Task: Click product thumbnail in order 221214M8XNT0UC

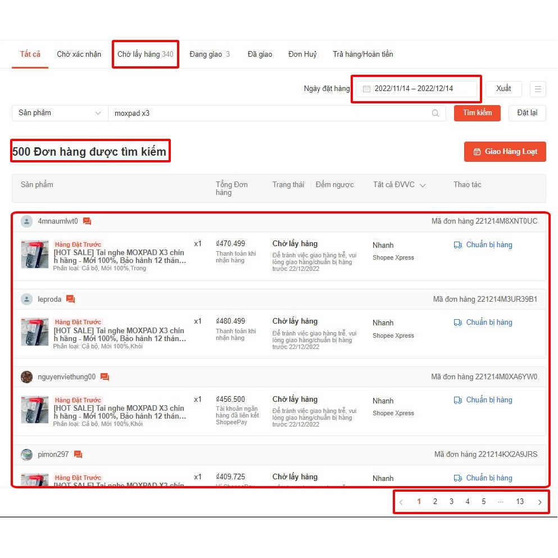Action: (34, 254)
